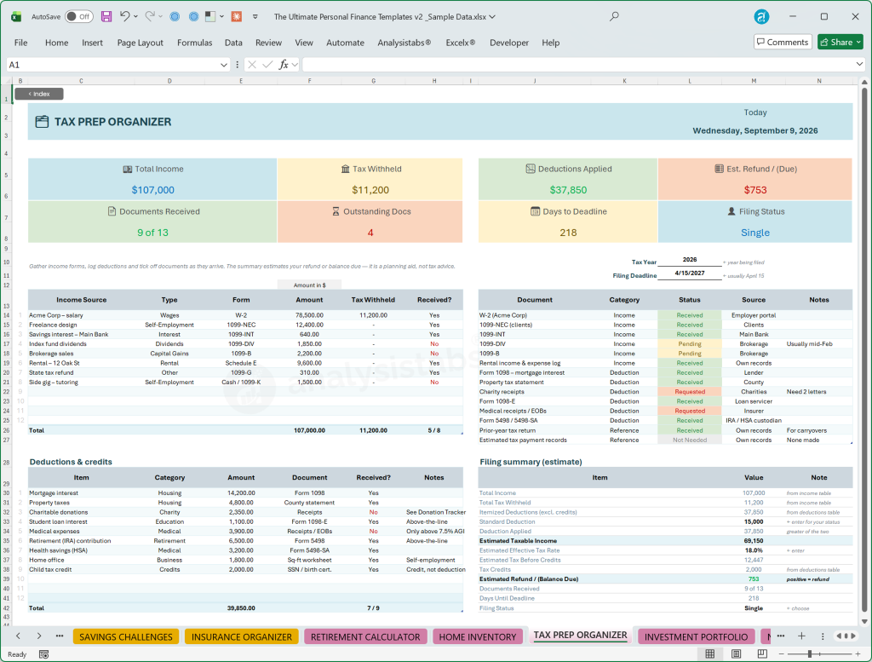
Task: Click the horizontal sheet scrollbar control
Action: [x=846, y=636]
